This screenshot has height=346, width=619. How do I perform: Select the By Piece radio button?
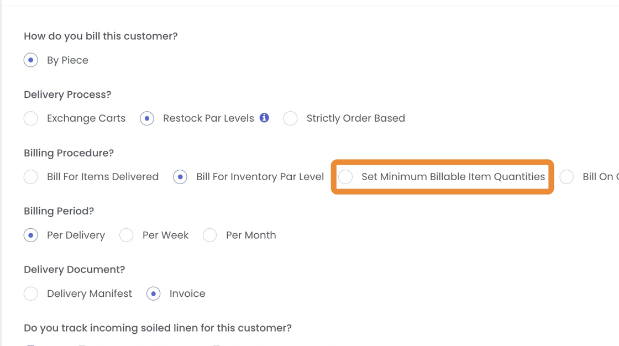[x=31, y=60]
